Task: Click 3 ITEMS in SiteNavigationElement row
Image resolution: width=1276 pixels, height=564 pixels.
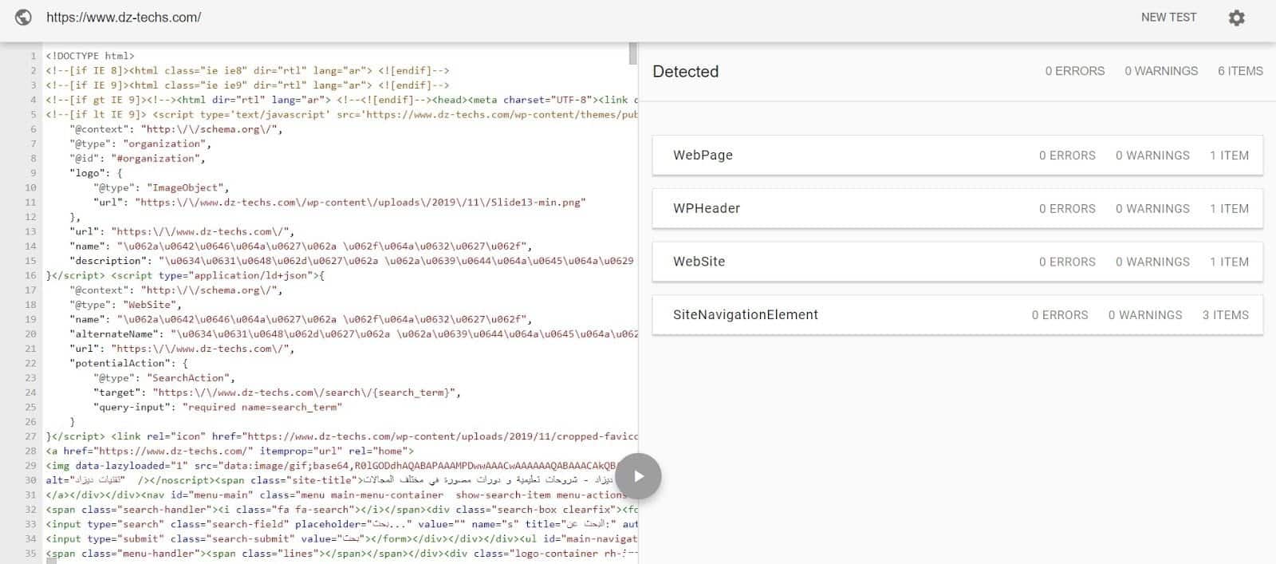Action: tap(1226, 315)
